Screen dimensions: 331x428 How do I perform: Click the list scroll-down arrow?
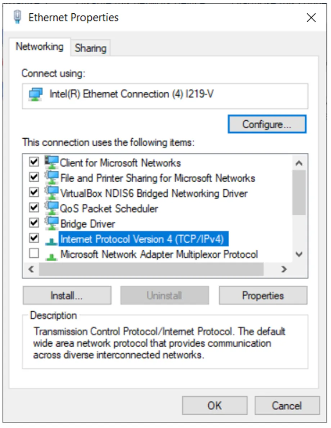point(299,254)
